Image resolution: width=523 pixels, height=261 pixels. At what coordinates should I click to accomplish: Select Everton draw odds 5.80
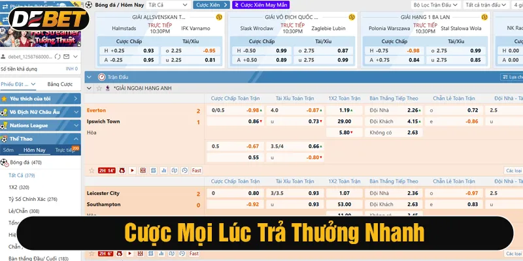(345, 132)
